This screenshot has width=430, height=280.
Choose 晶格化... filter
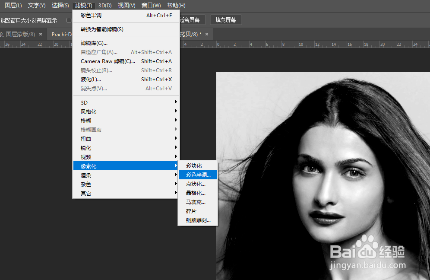198,193
